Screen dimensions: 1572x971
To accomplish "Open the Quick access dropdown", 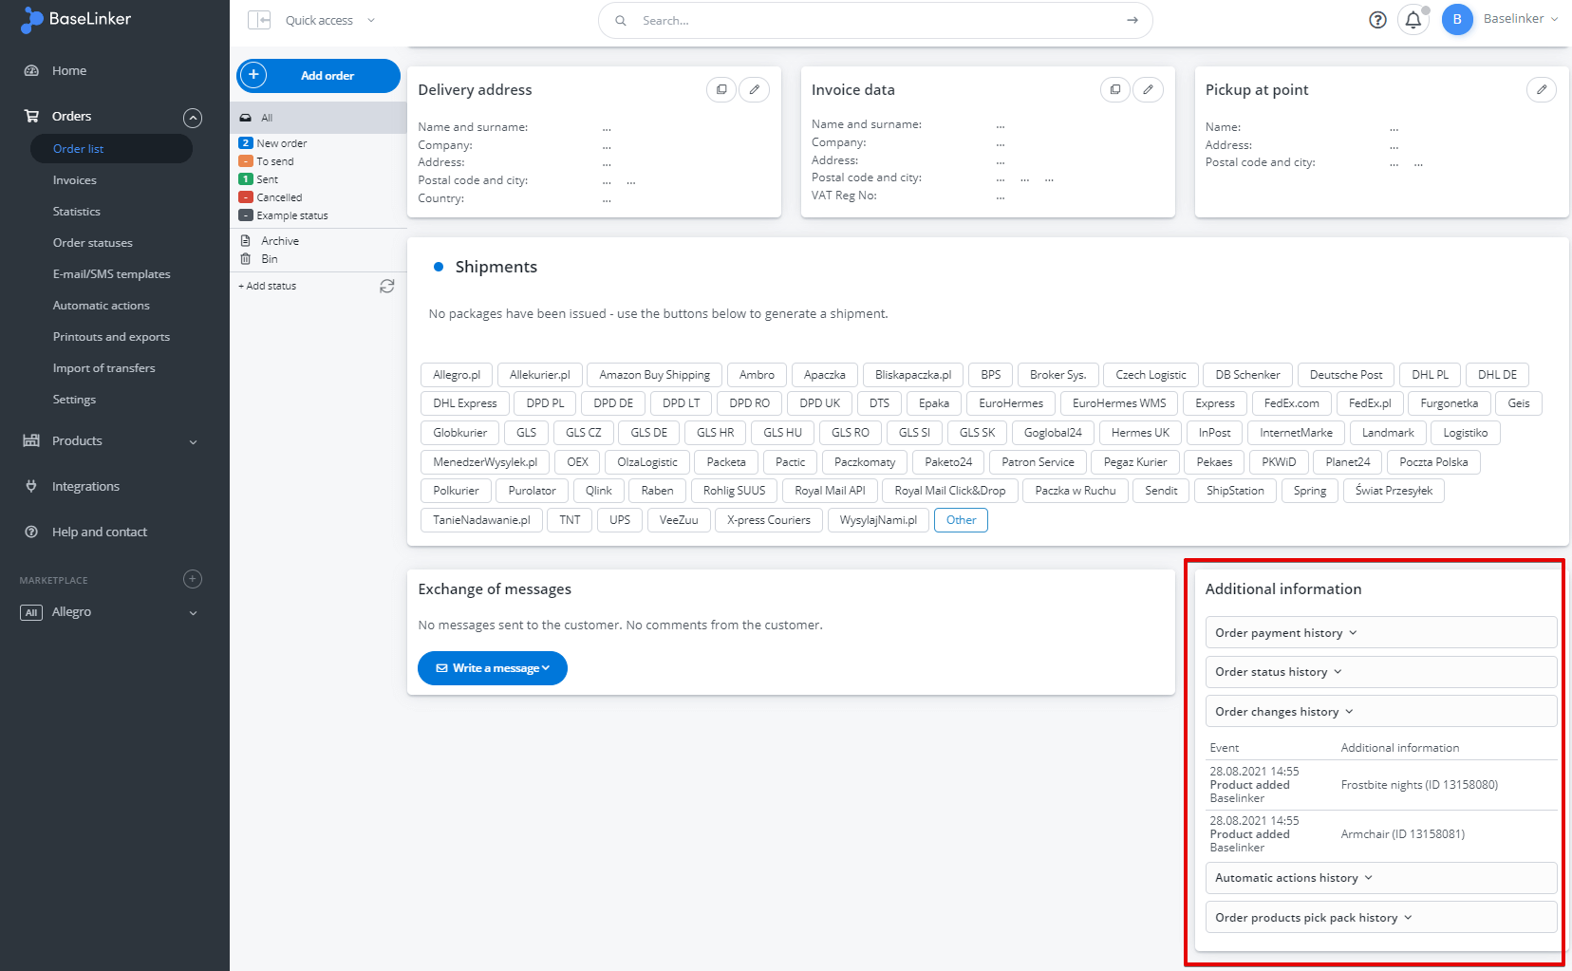I will pos(330,20).
